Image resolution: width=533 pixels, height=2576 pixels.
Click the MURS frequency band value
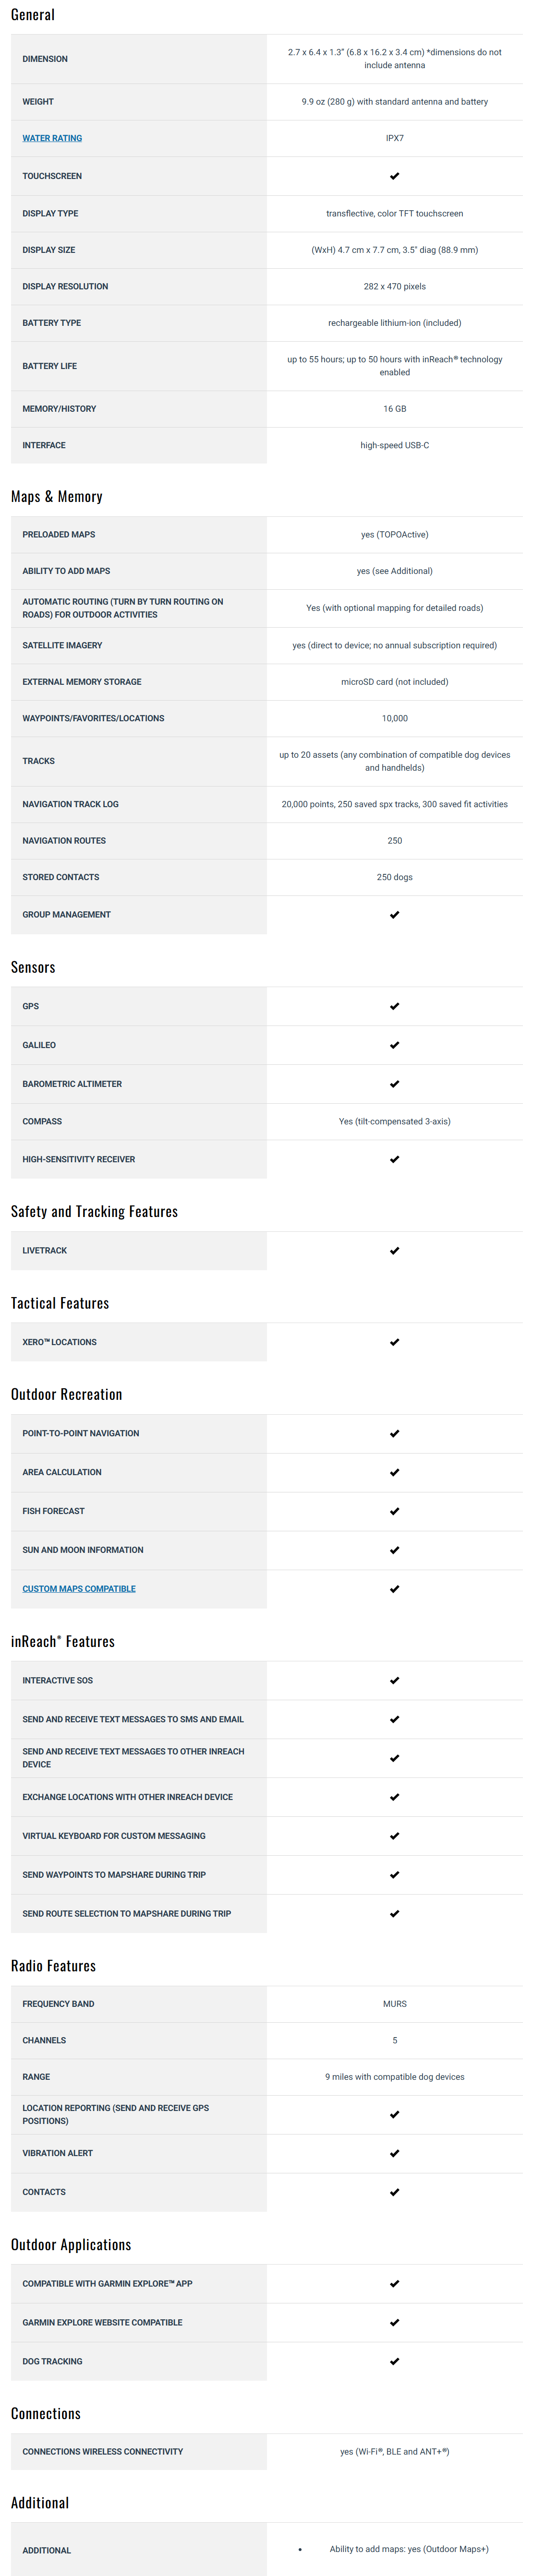click(394, 2004)
